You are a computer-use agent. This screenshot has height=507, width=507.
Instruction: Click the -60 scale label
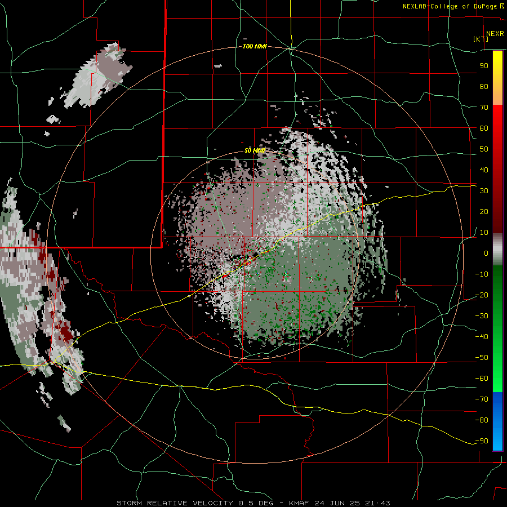pyautogui.click(x=482, y=379)
